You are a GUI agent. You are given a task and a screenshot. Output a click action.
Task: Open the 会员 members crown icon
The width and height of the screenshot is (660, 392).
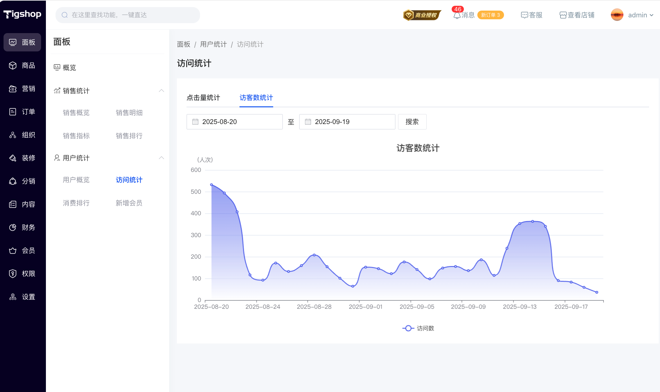[x=13, y=251]
